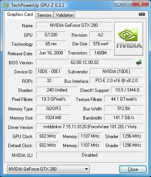Click the camera screenshot icon

[142, 14]
